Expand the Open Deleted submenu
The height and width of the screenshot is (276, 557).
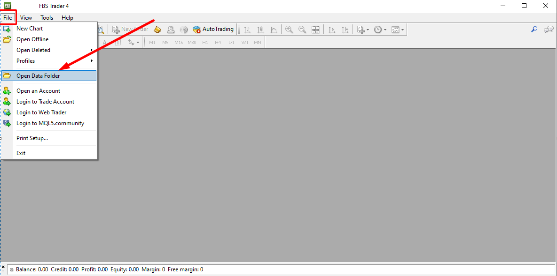49,50
